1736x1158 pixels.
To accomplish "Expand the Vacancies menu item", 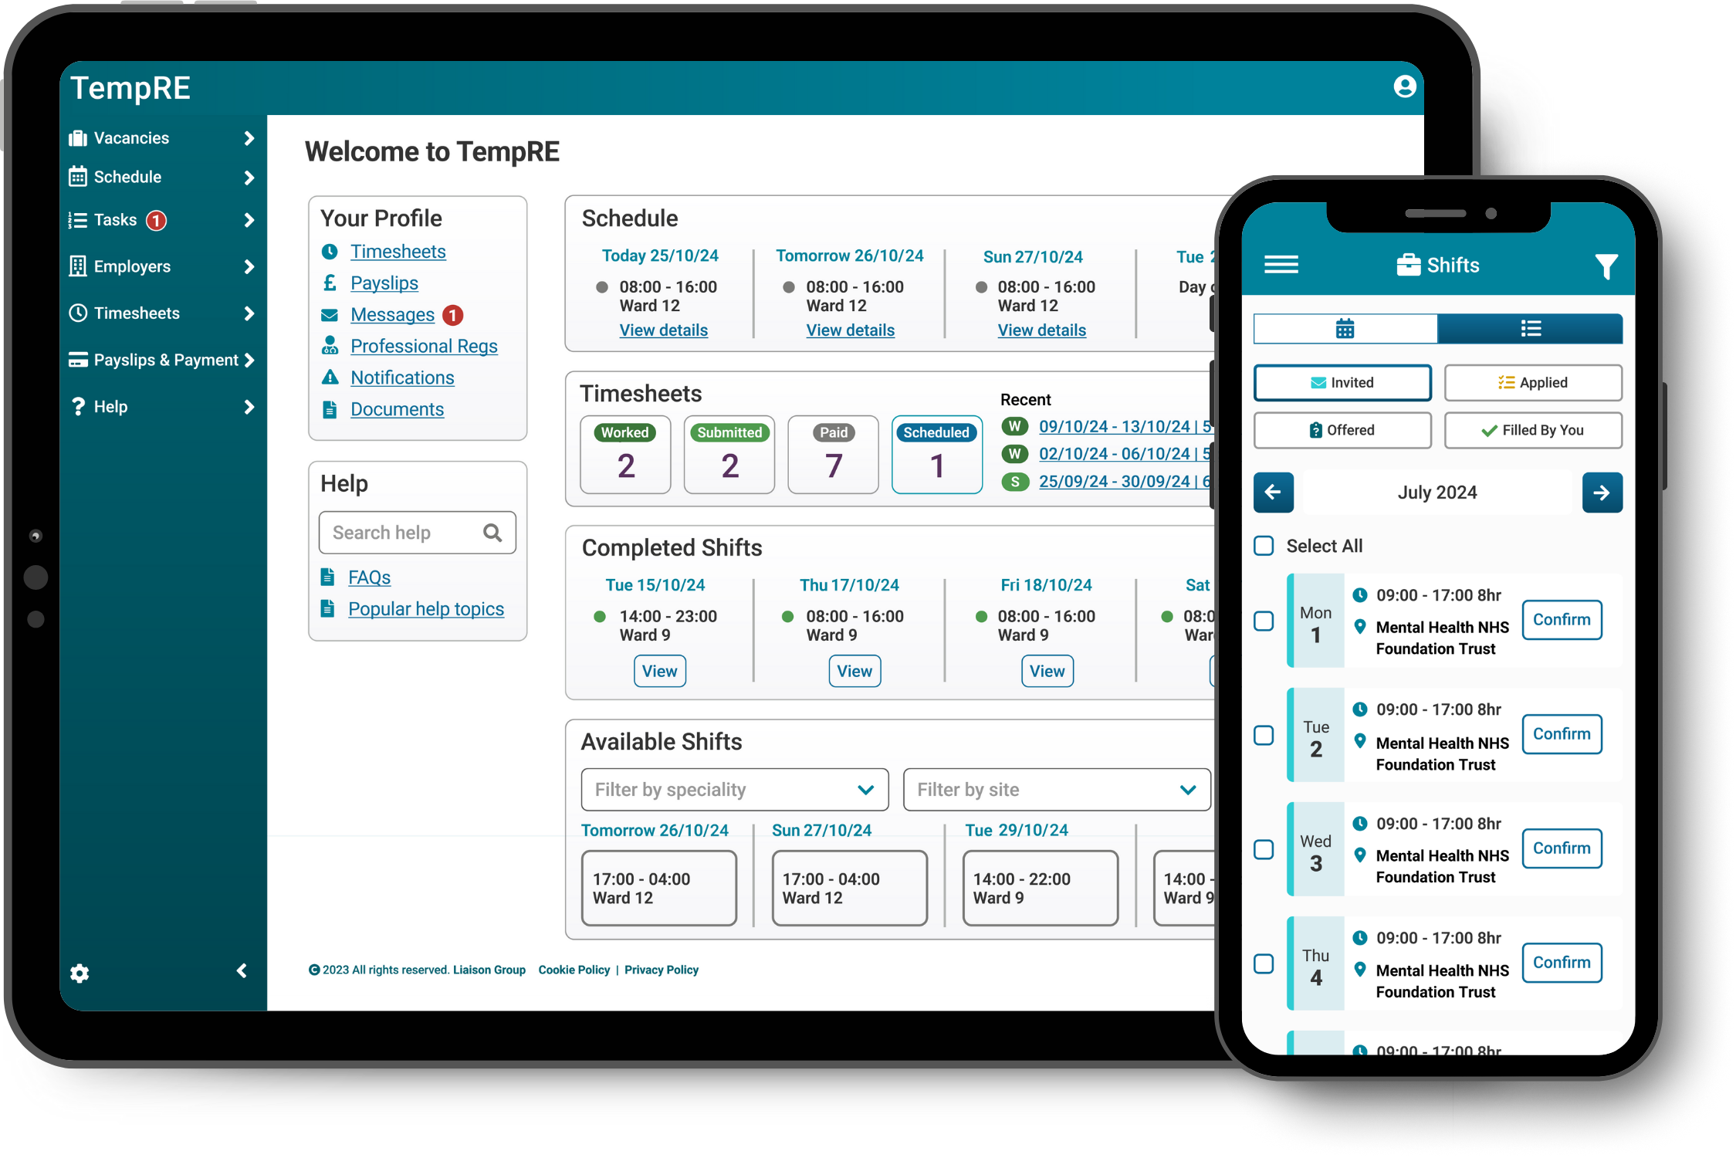I will coord(251,136).
